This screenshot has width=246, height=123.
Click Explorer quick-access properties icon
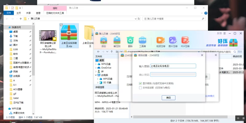tap(13, 8)
